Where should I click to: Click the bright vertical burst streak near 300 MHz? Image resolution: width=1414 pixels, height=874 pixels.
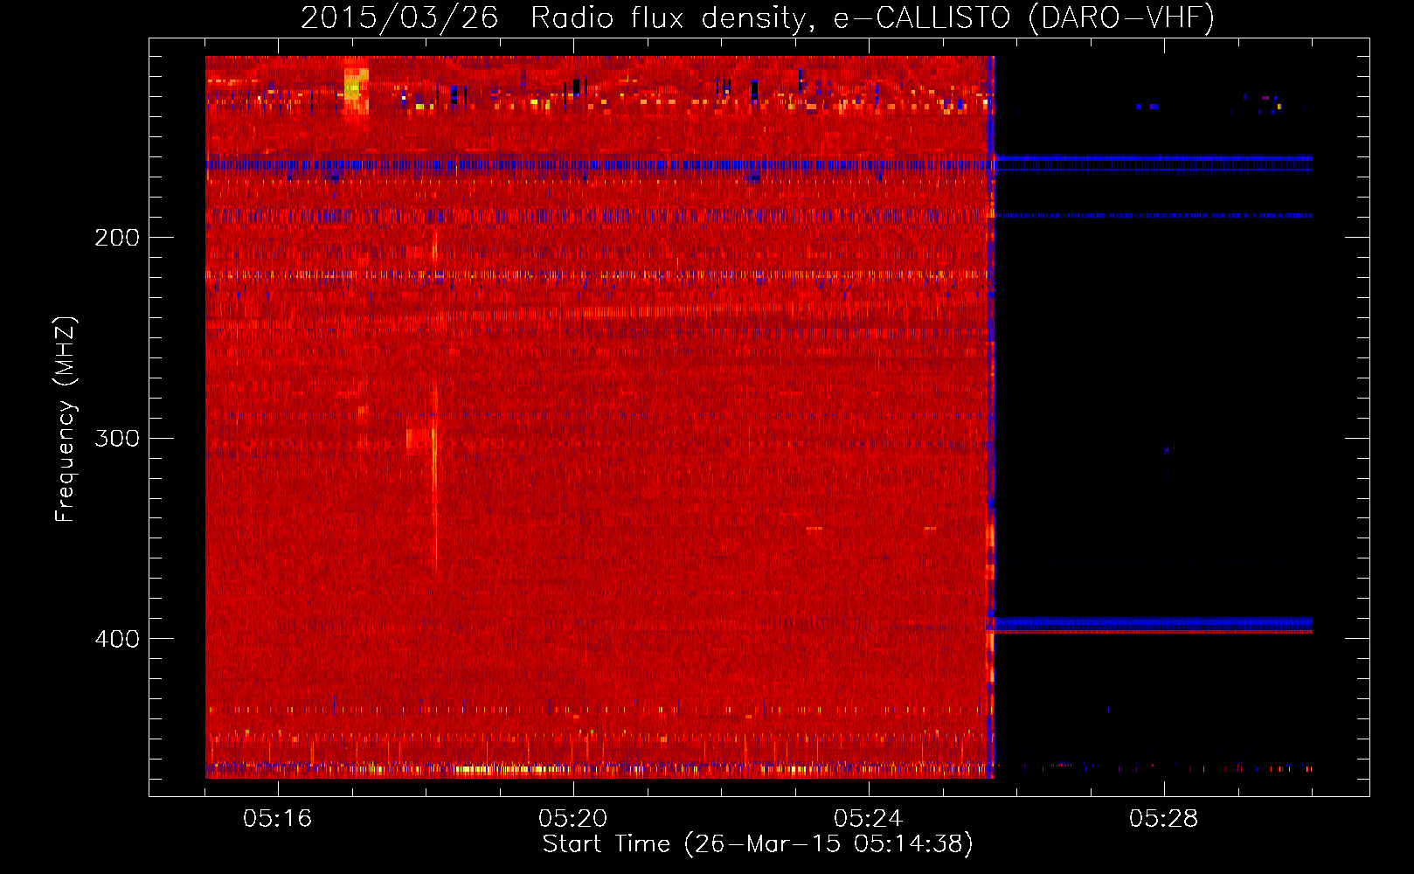[434, 476]
